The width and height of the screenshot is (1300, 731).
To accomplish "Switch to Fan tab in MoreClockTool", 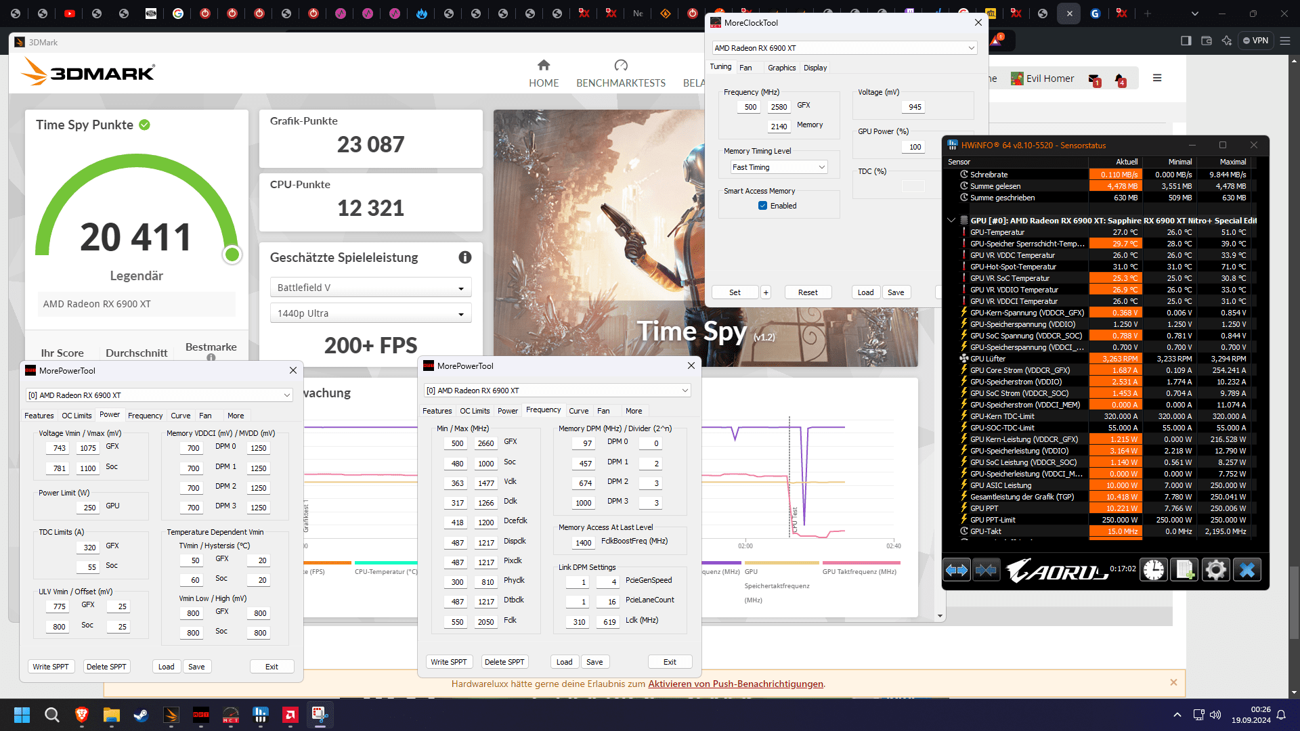I will tap(745, 68).
